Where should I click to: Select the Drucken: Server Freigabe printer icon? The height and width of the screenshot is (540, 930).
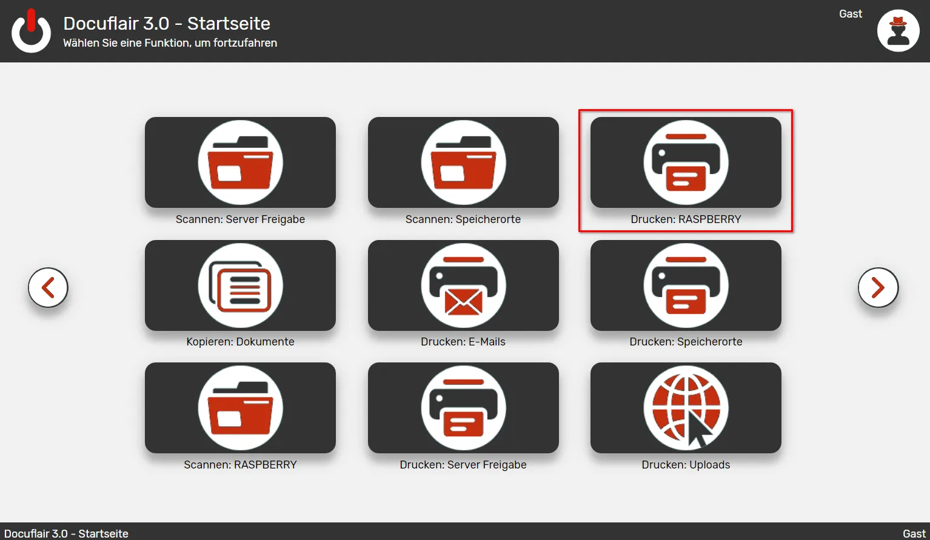(x=463, y=408)
